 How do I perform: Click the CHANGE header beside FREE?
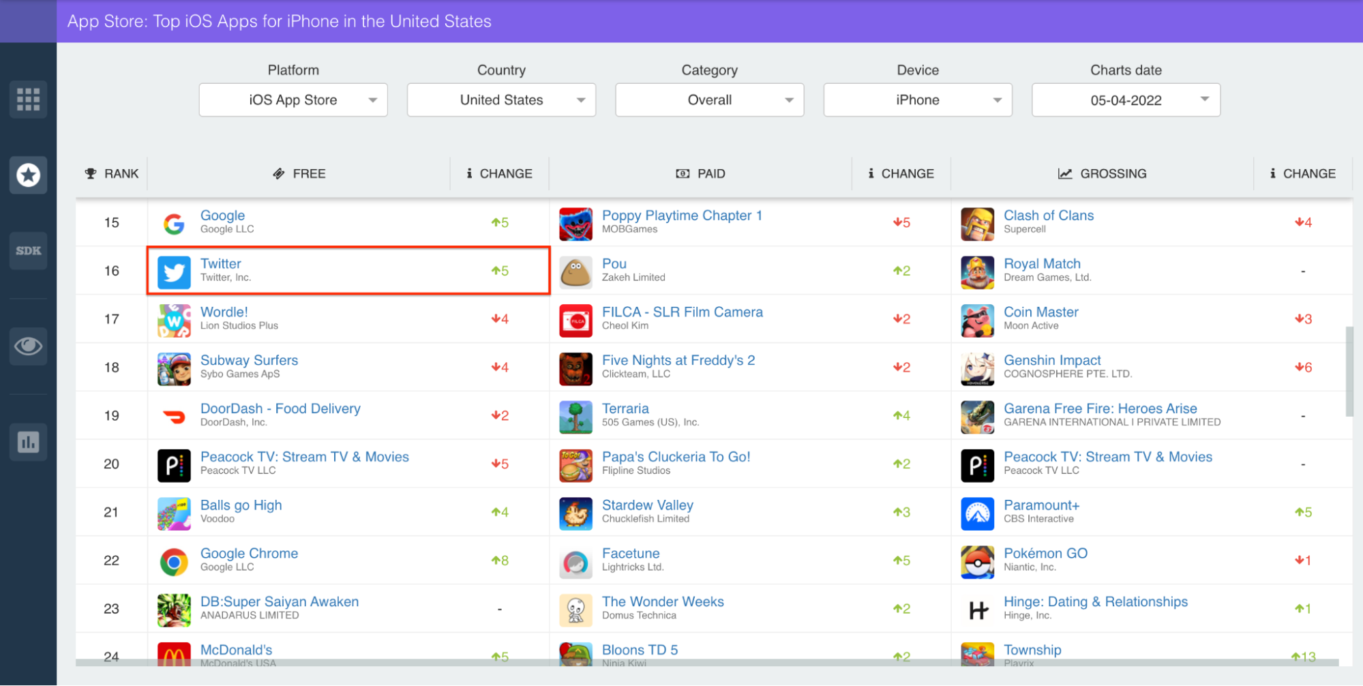click(x=499, y=174)
